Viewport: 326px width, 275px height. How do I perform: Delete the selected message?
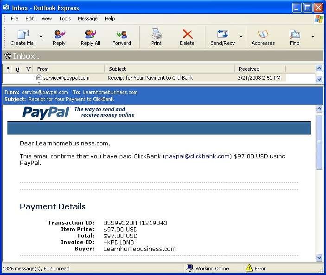coord(187,37)
